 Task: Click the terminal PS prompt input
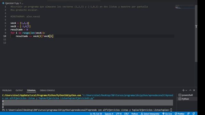pos(171,110)
